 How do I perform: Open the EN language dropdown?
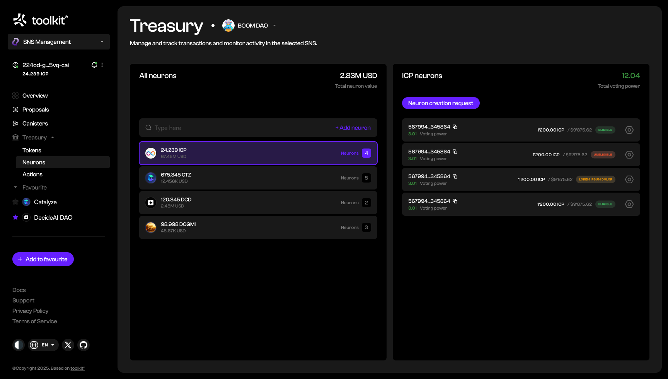point(43,345)
